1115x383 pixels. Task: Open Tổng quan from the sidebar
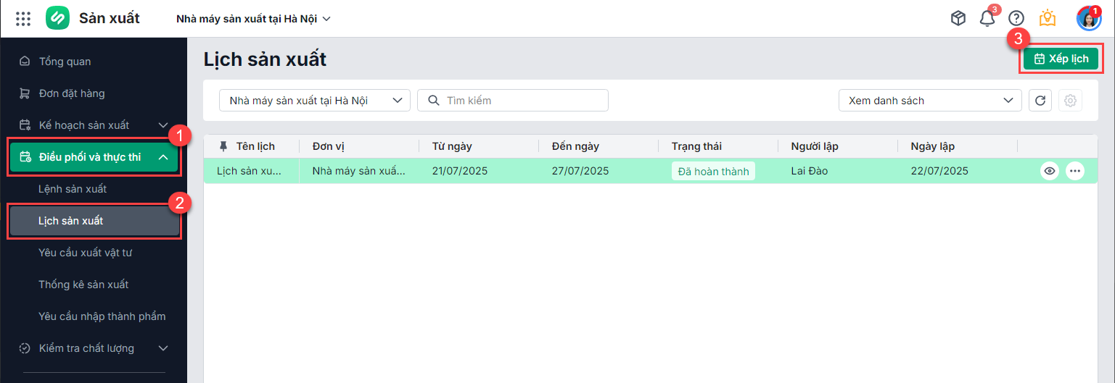coord(94,62)
